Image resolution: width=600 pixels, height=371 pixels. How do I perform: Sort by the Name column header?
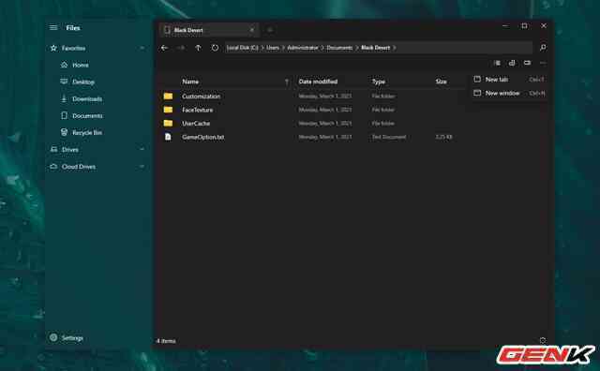[190, 82]
